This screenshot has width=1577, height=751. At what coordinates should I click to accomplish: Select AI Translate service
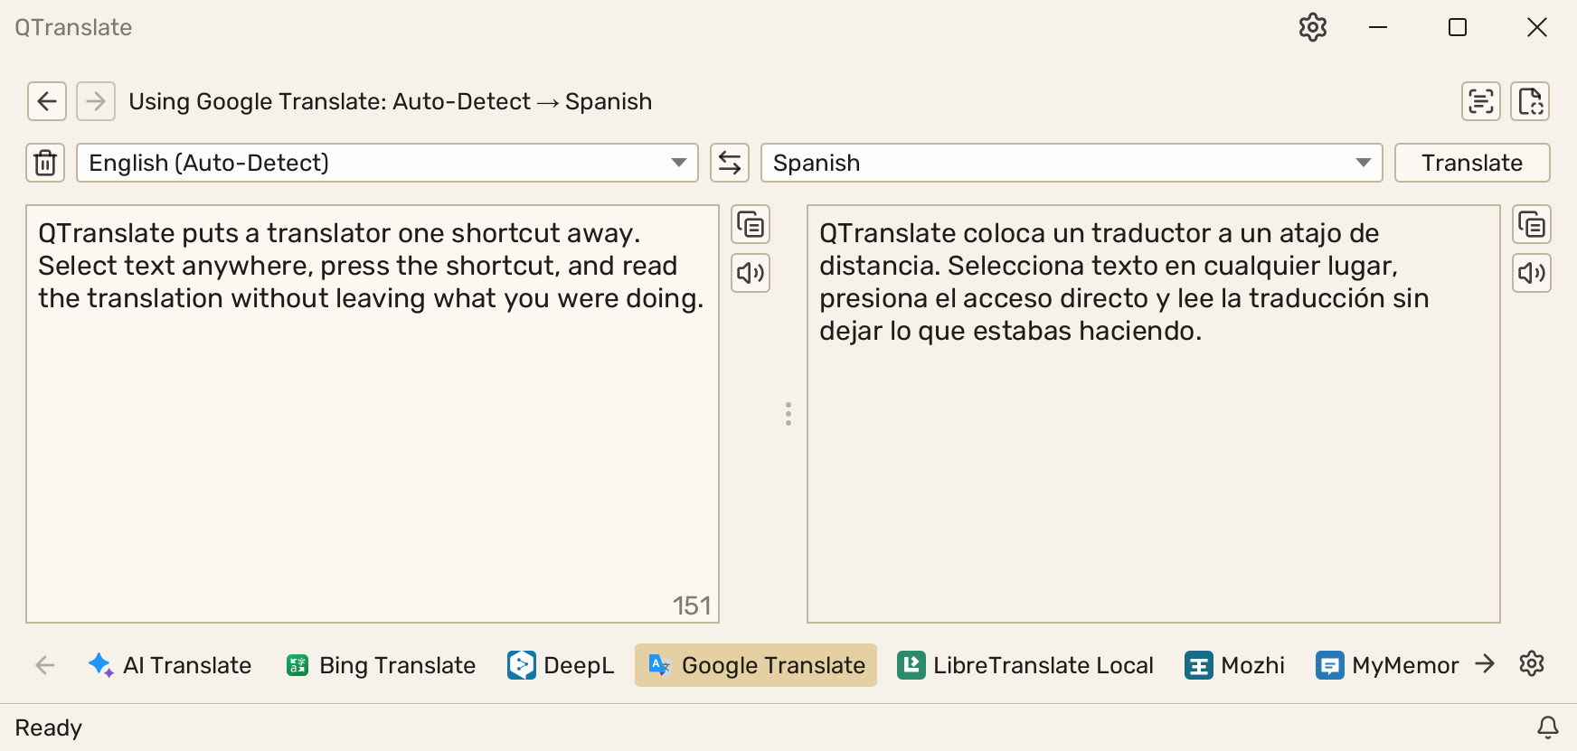(170, 665)
